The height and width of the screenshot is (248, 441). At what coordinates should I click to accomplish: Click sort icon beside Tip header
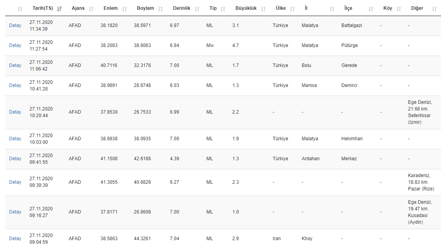223,9
